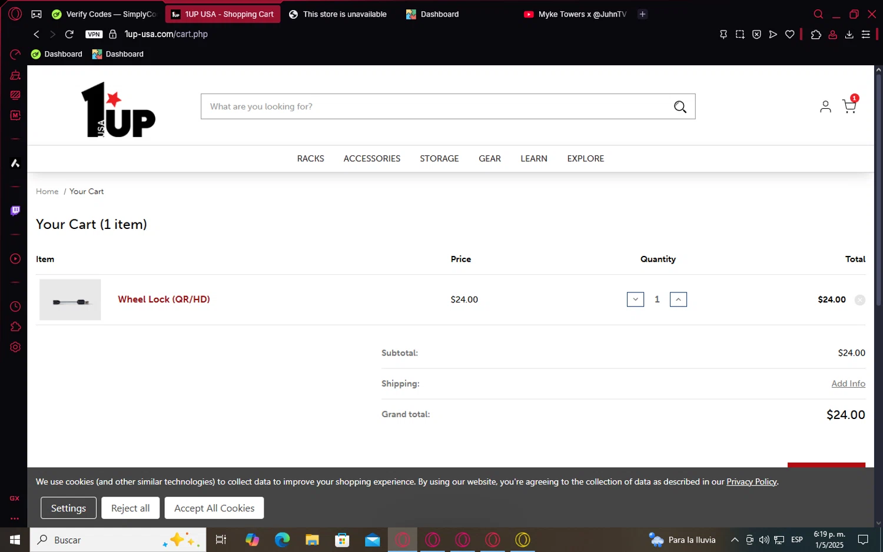The width and height of the screenshot is (883, 552).
Task: Remove Wheel Lock from cart
Action: 860,300
